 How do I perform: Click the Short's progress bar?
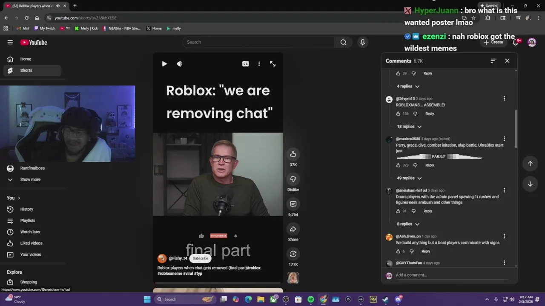[x=218, y=282]
